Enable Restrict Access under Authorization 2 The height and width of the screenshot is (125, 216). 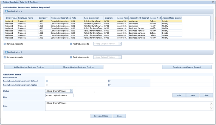(71, 57)
